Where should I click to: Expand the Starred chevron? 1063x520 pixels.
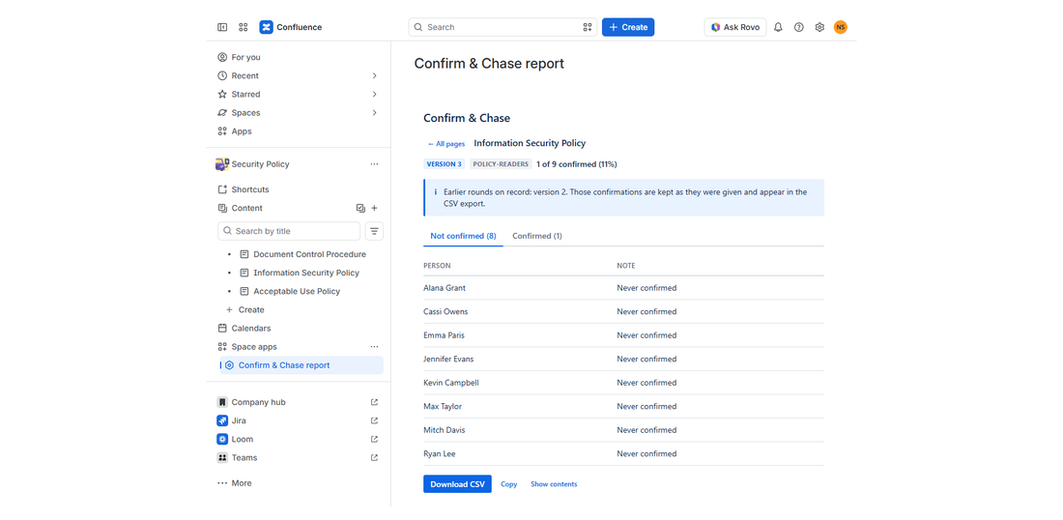click(374, 94)
